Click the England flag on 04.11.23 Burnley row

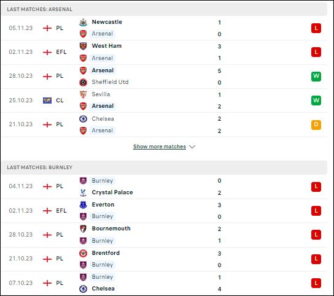pyautogui.click(x=47, y=186)
